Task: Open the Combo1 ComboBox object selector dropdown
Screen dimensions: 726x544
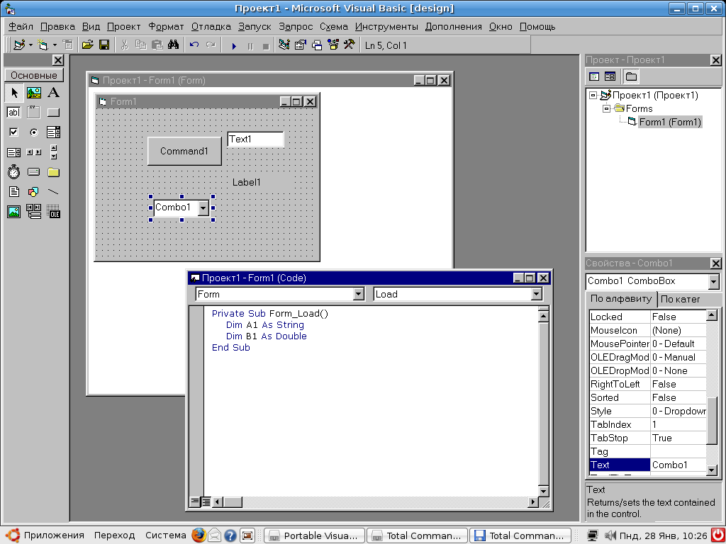Action: [x=713, y=281]
